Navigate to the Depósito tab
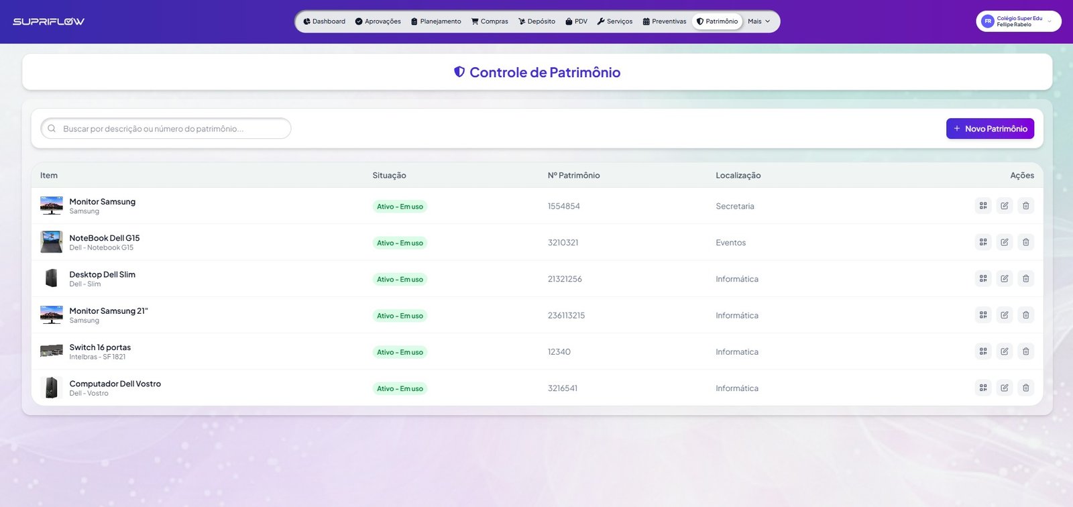Screen dimensions: 1073x507 tap(537, 21)
